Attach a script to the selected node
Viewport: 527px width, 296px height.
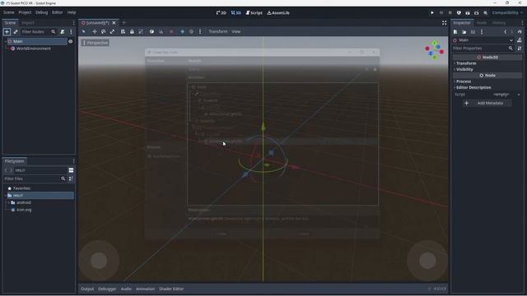[x=63, y=32]
